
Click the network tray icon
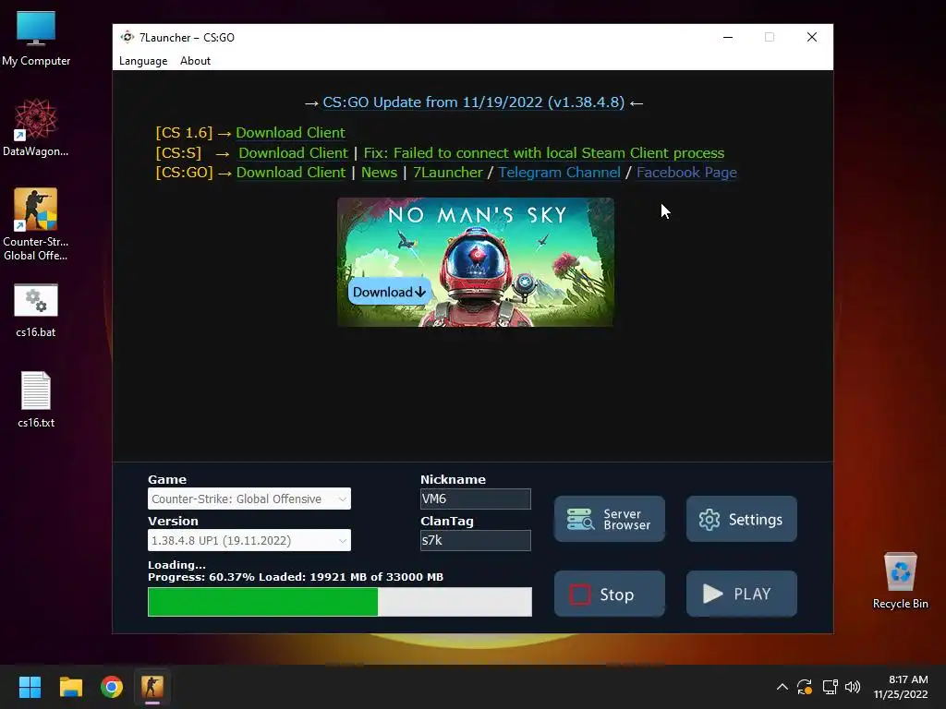tap(831, 687)
